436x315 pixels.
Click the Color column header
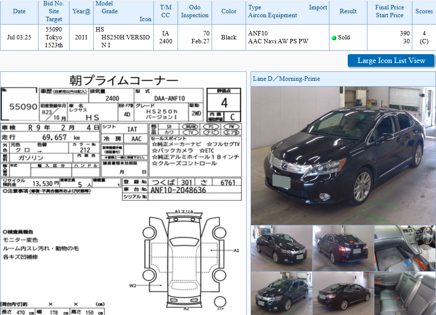(x=229, y=11)
